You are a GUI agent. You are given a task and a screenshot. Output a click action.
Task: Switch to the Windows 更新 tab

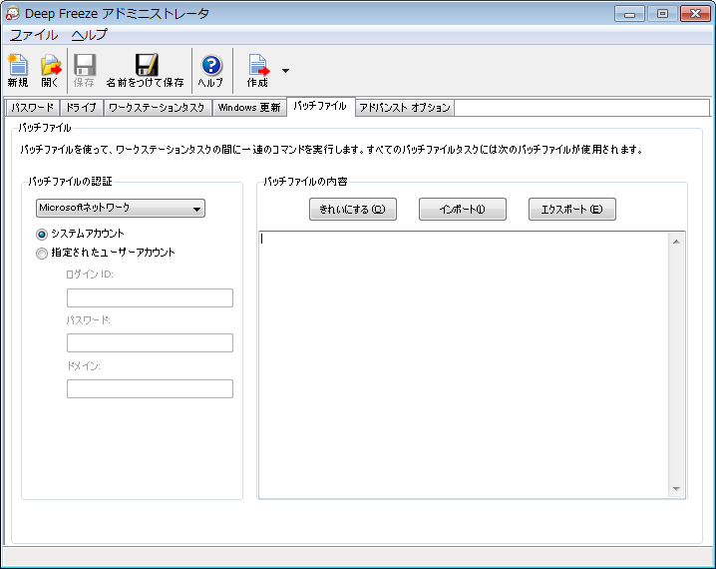(x=249, y=108)
